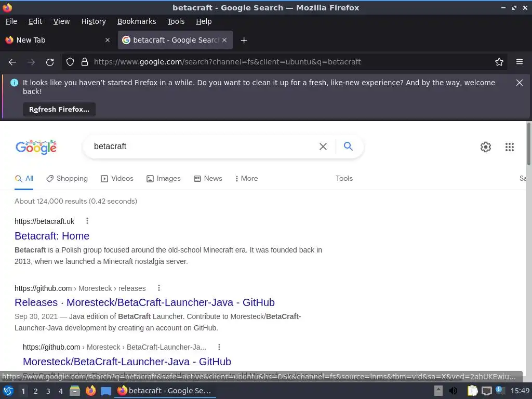Open the History menu
Image resolution: width=532 pixels, height=399 pixels.
[94, 21]
